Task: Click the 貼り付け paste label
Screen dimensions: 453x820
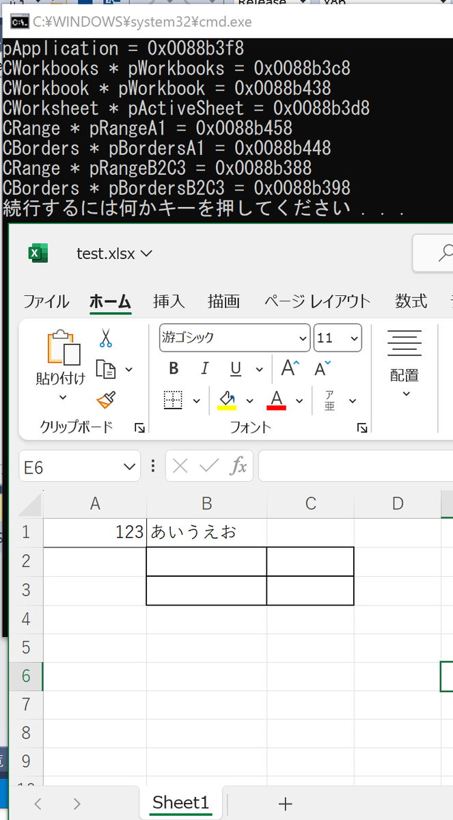Action: (x=61, y=379)
